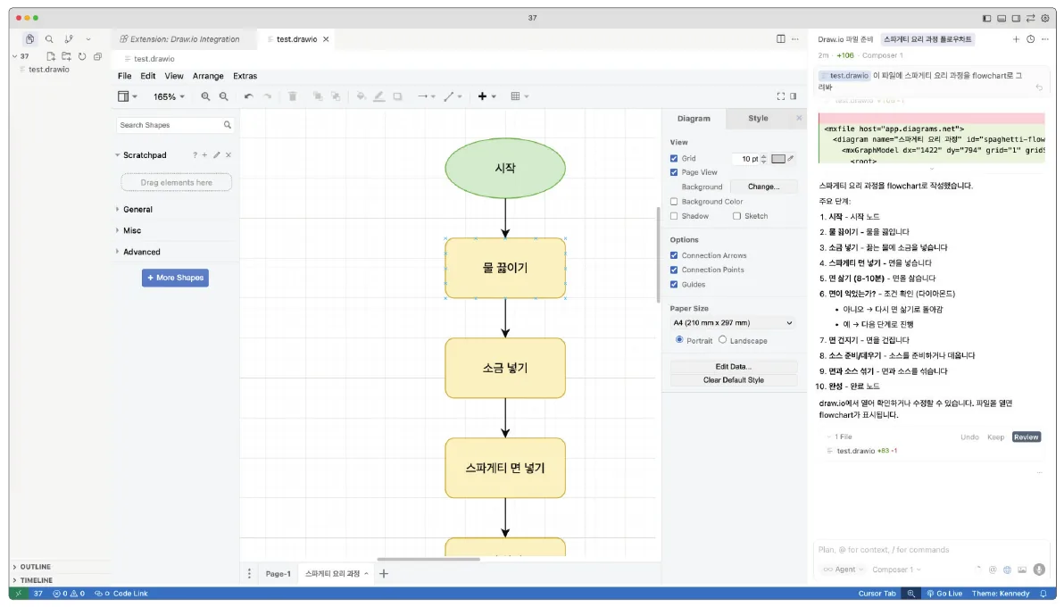The image size is (1064, 607).
Task: Click the Zoom In magnifier icon
Action: point(205,96)
